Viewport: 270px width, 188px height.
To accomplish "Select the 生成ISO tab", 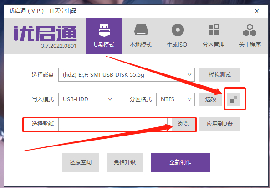I will coord(177,36).
